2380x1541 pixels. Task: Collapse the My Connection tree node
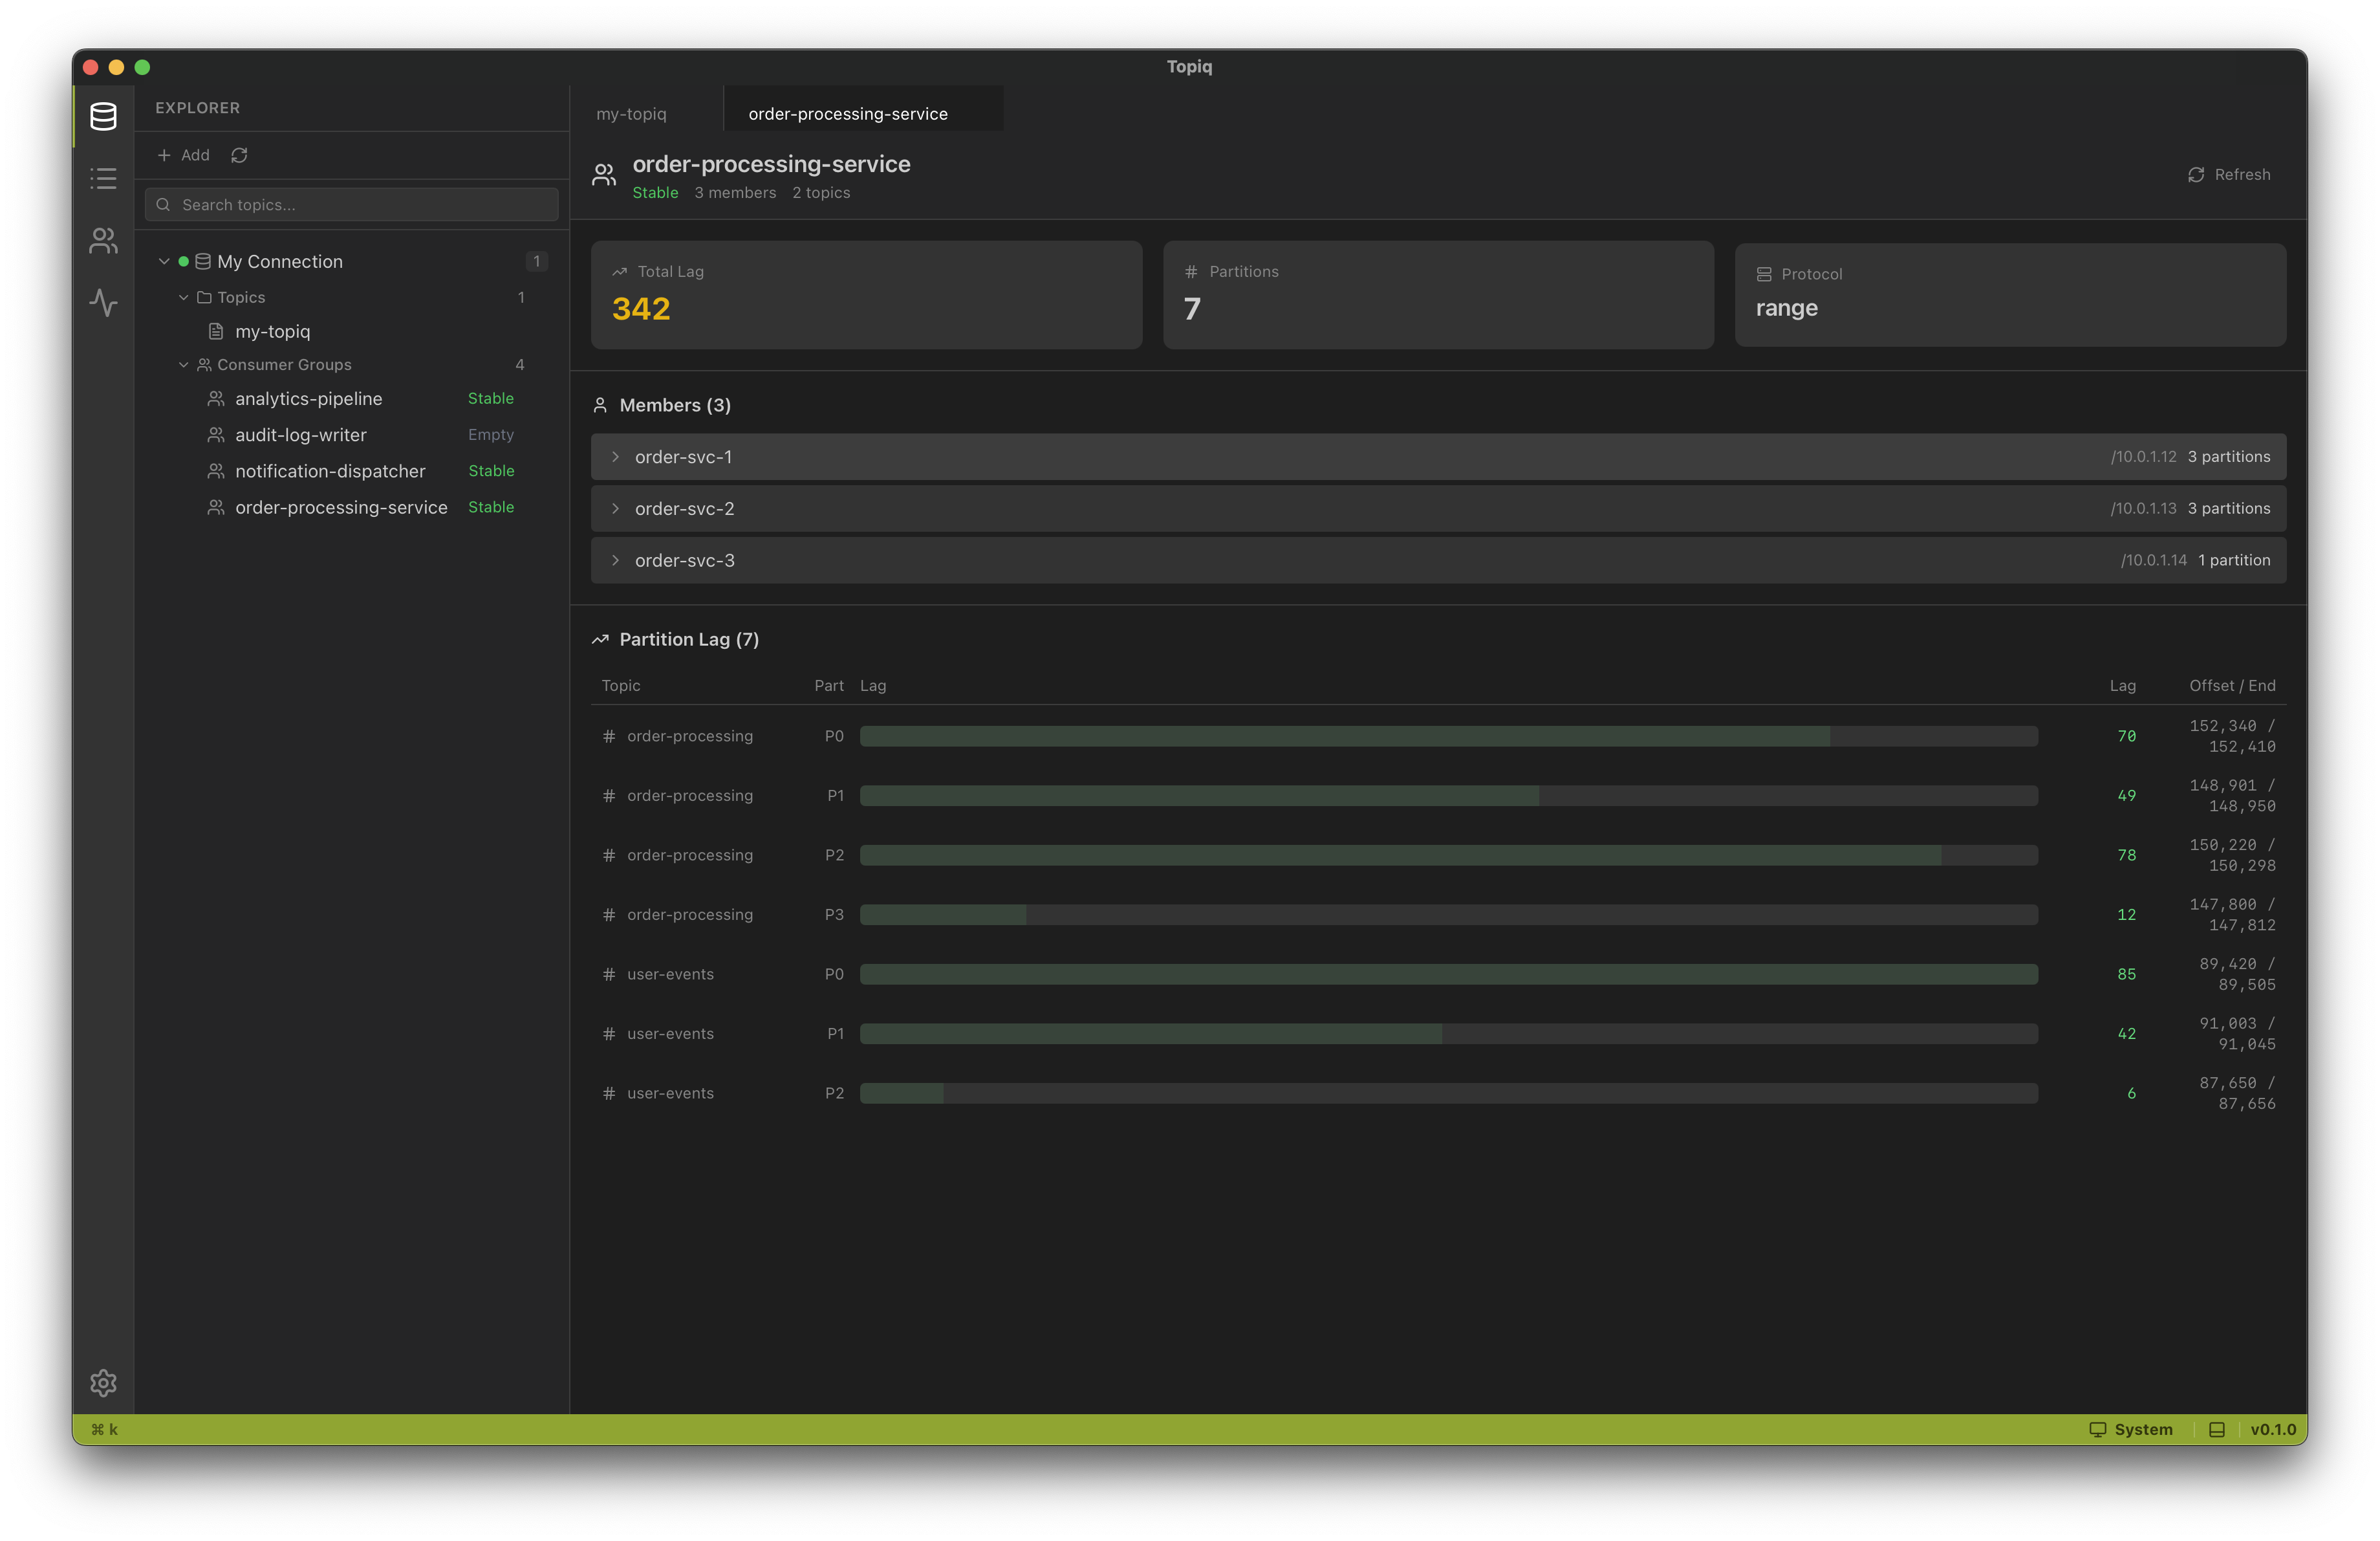(x=164, y=261)
